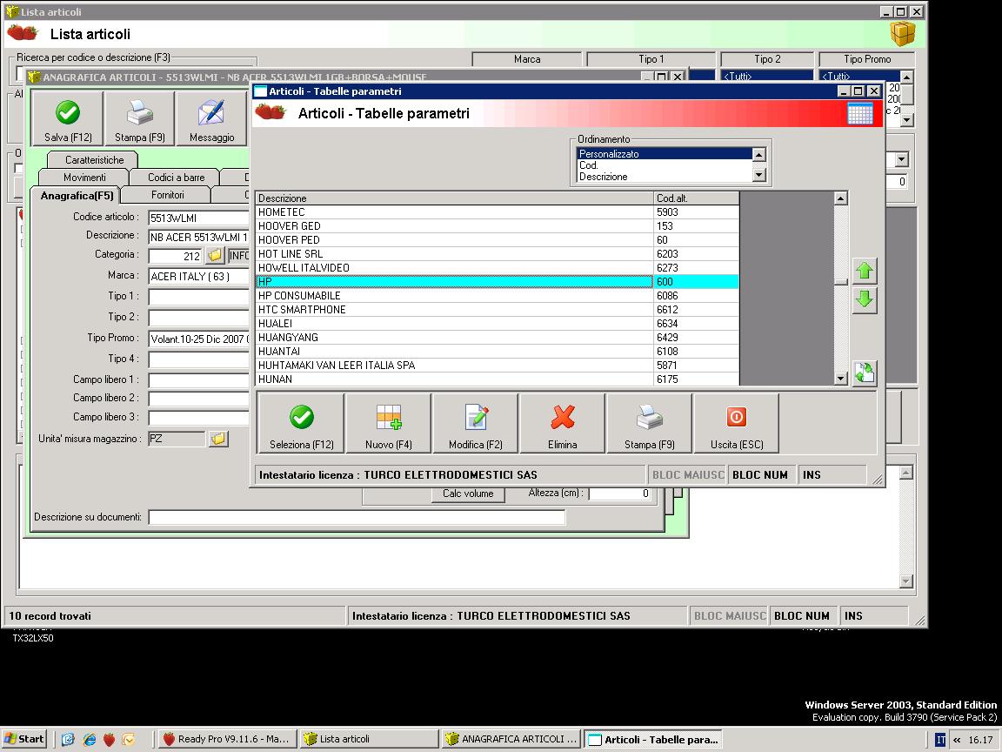Click the Tipo 2 filter column header

[767, 59]
